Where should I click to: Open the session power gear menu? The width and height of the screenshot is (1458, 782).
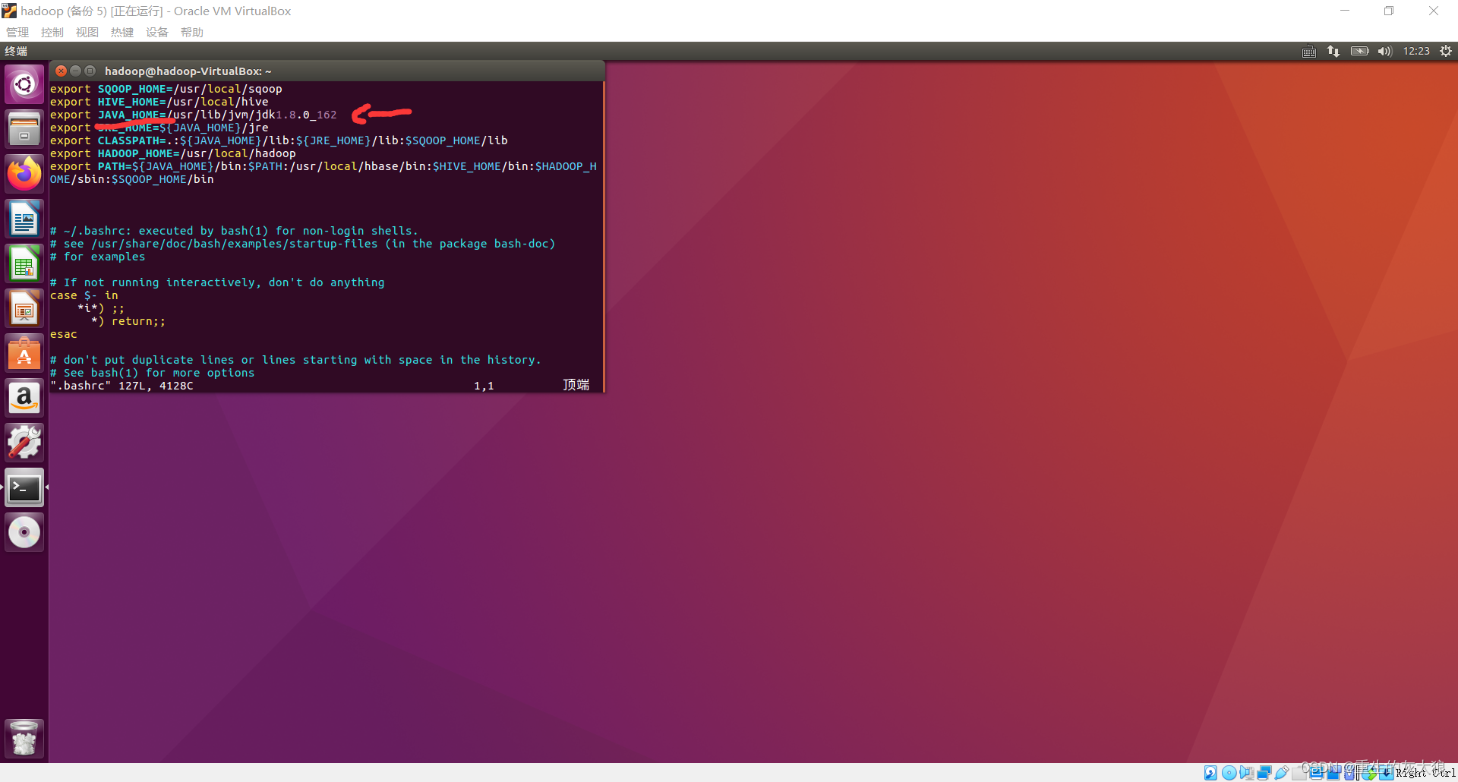[1446, 51]
